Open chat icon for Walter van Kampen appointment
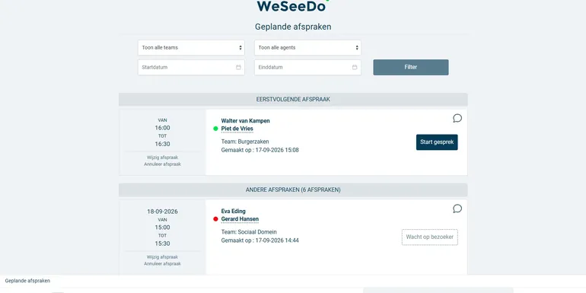 pyautogui.click(x=457, y=118)
